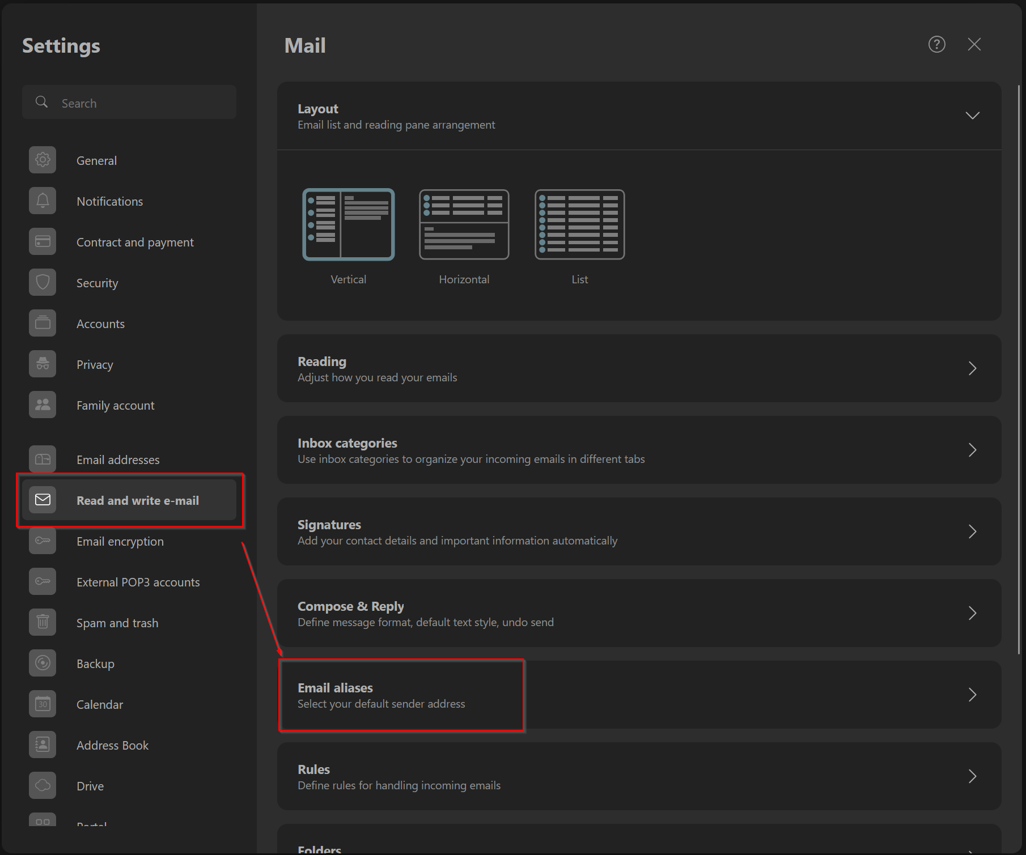The width and height of the screenshot is (1026, 855).
Task: Open the Accounts settings page
Action: click(x=100, y=324)
